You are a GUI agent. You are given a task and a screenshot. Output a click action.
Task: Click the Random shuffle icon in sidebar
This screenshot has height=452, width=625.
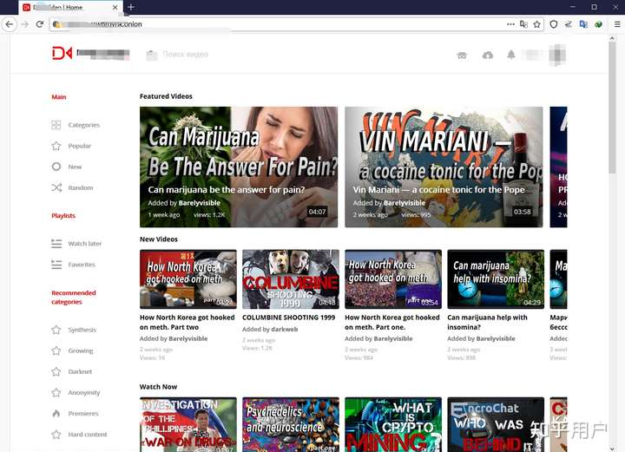point(56,187)
